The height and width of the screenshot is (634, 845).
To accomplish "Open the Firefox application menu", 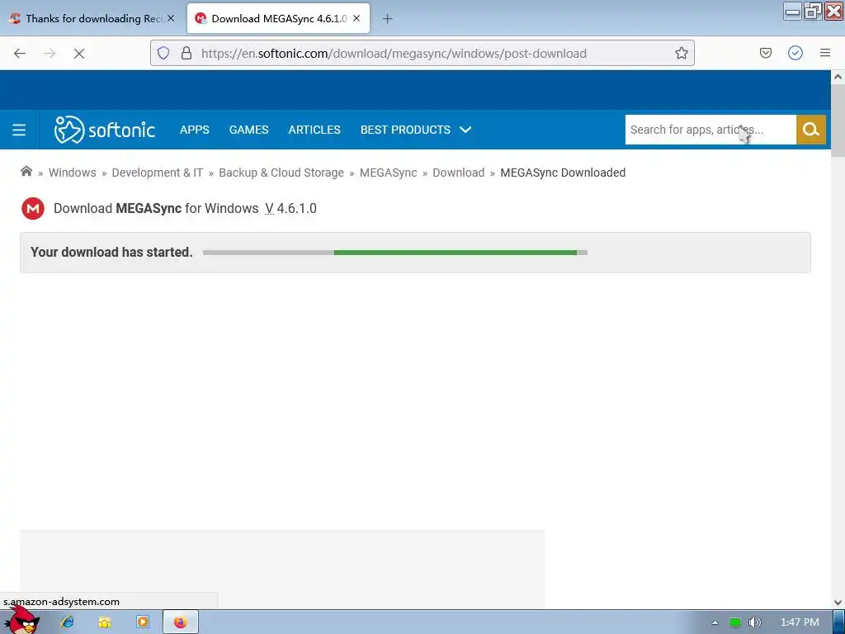I will point(825,53).
